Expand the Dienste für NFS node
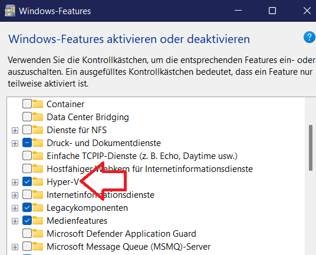Image resolution: width=316 pixels, height=255 pixels. [x=15, y=130]
